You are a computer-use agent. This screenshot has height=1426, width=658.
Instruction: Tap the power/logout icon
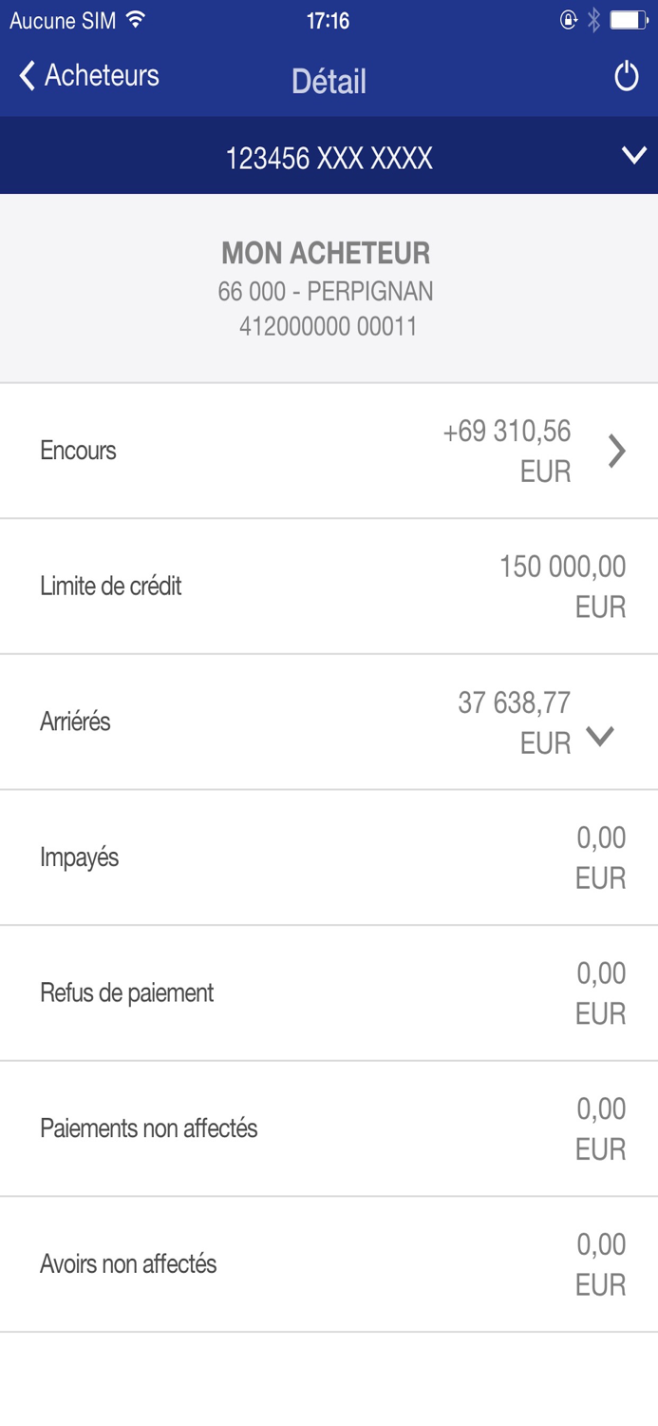(x=627, y=76)
